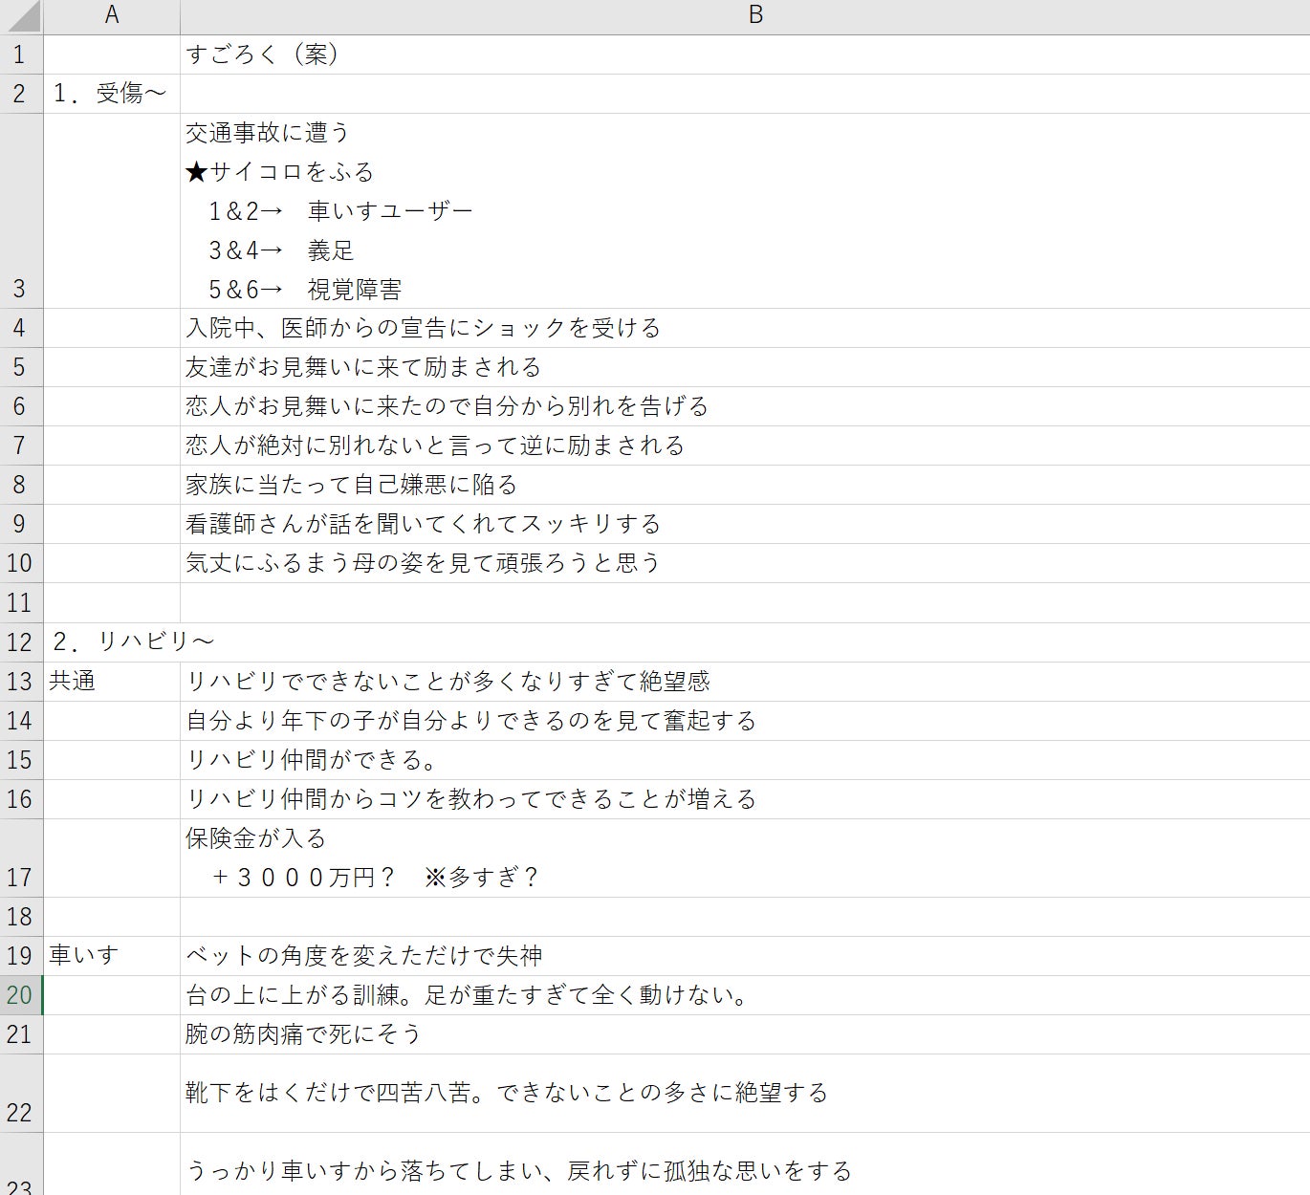Select column header A
This screenshot has height=1195, width=1310.
pyautogui.click(x=111, y=14)
